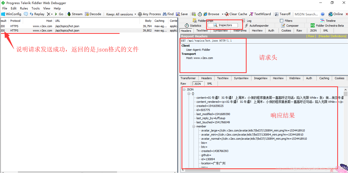Screen dimensions: 348x173
Task: Open the Statistics tab
Action: 193,26
